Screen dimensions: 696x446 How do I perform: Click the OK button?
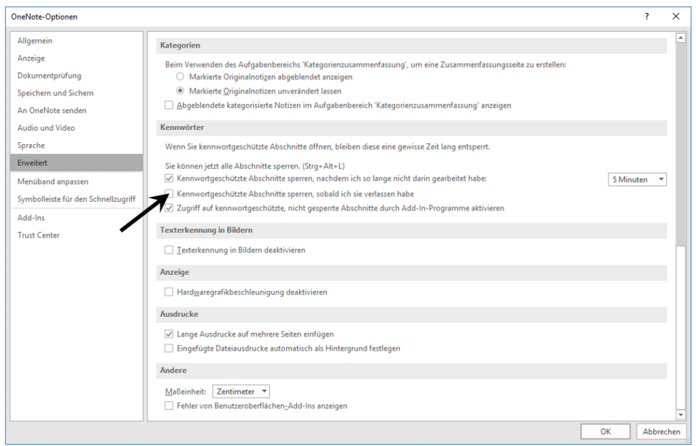pos(606,431)
